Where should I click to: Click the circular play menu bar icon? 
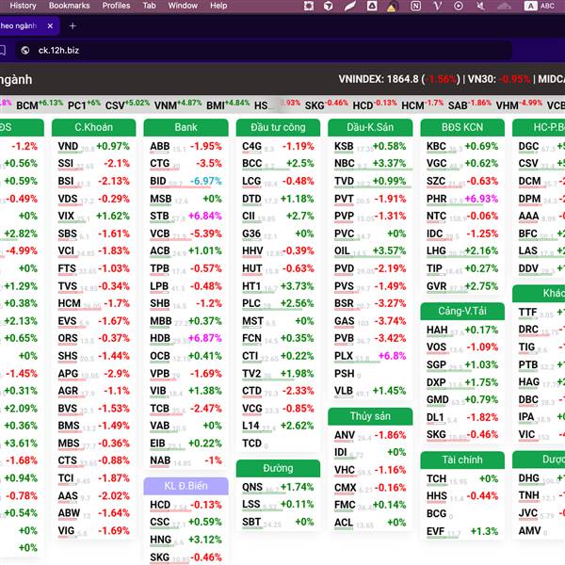[x=459, y=6]
